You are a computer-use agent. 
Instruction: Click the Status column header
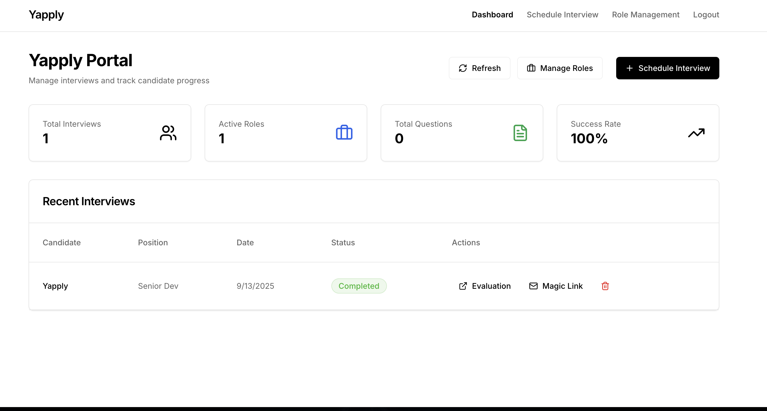pos(343,243)
